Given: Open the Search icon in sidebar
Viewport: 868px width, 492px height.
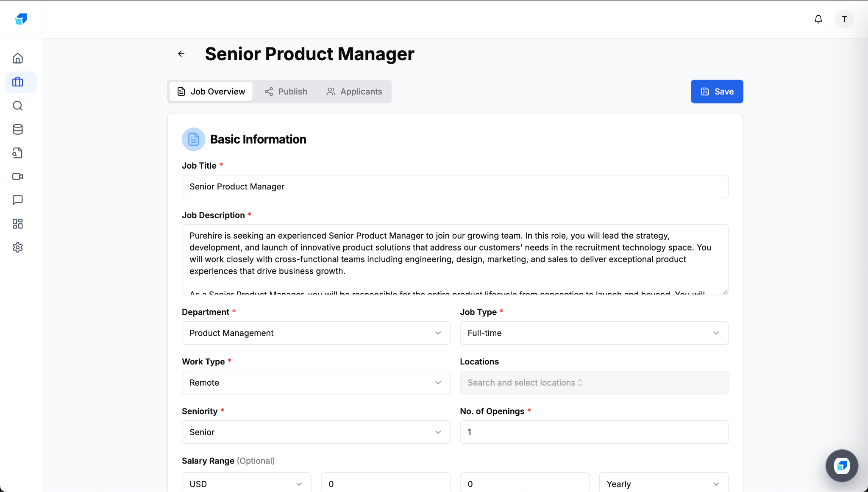Looking at the screenshot, I should tap(18, 106).
